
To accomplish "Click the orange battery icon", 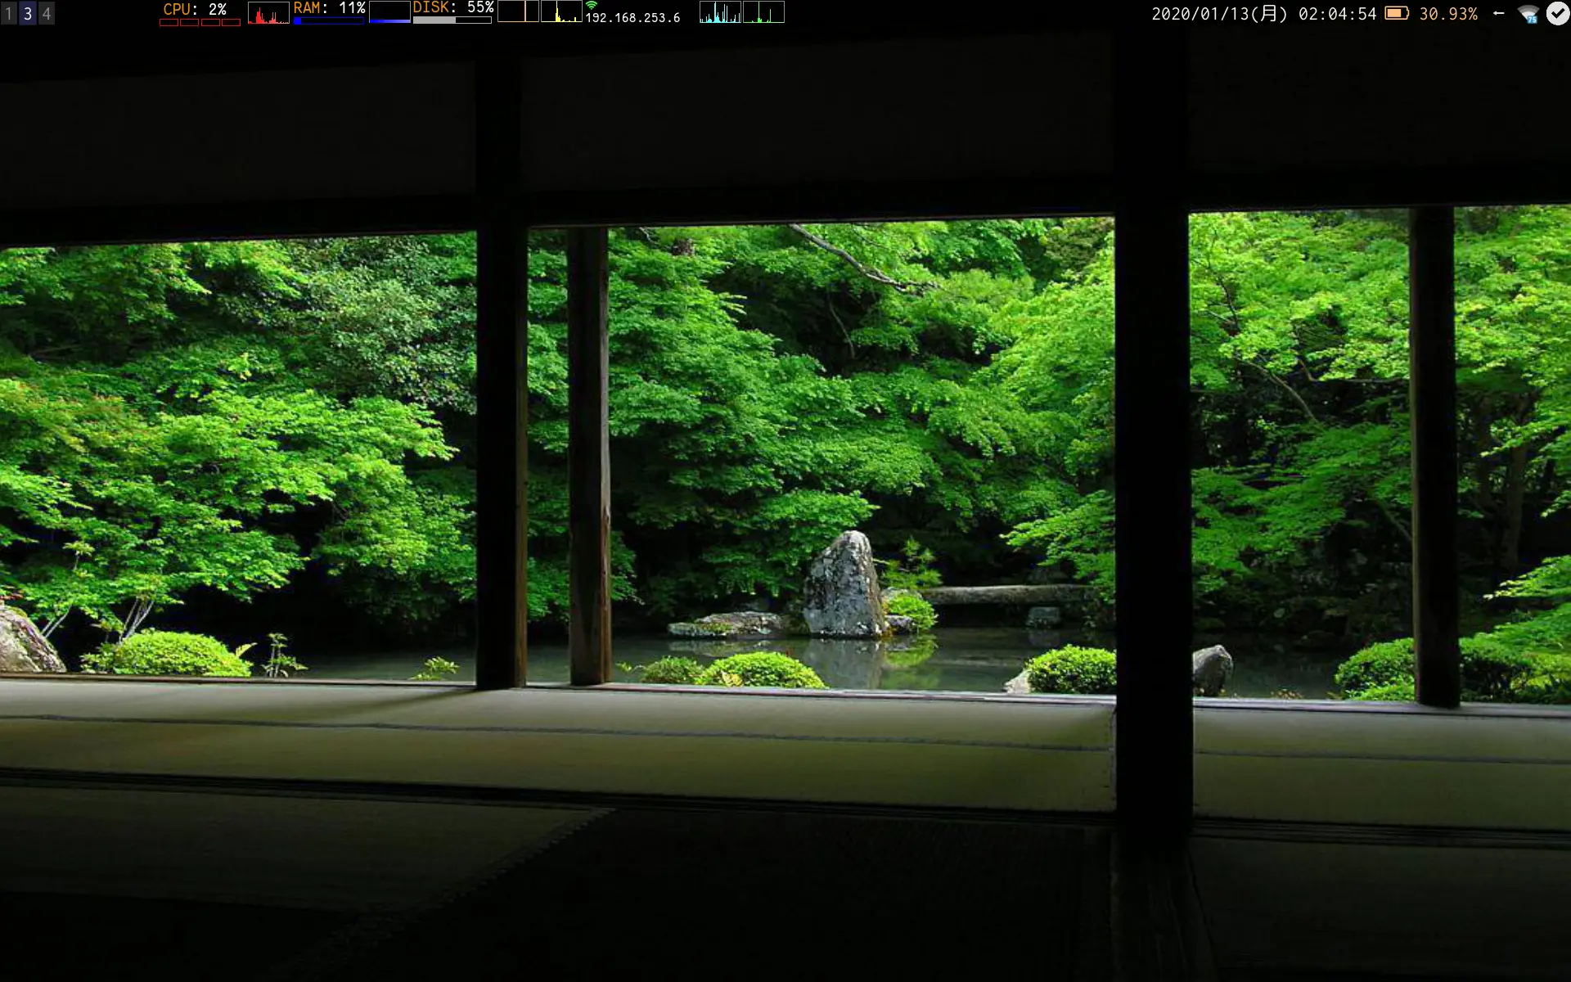I will (1397, 13).
